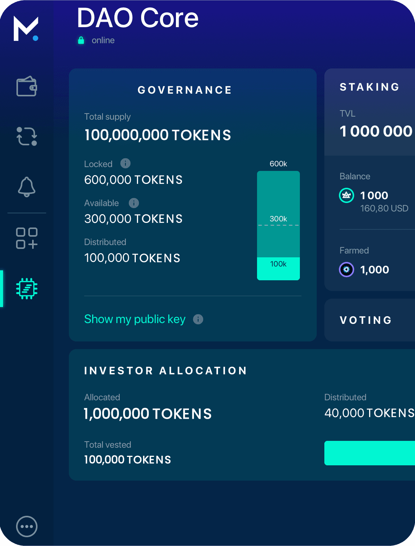Click the investor distributed progress bar
The height and width of the screenshot is (546, 415).
coord(369,453)
